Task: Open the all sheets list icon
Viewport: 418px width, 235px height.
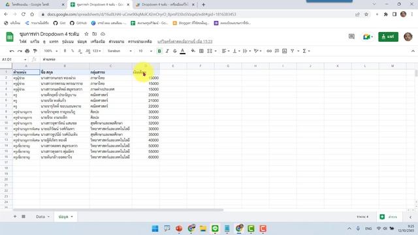Action: point(24,217)
